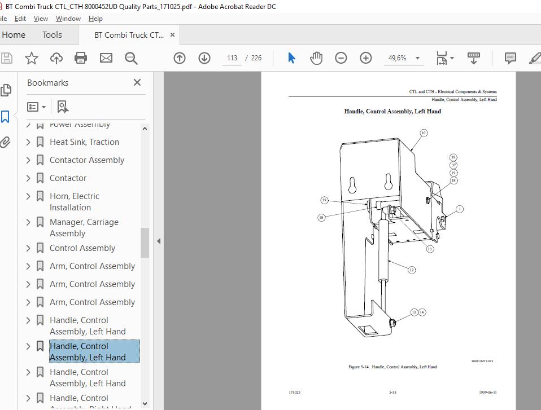
Task: Activate the arrow selection tool
Action: click(x=291, y=58)
